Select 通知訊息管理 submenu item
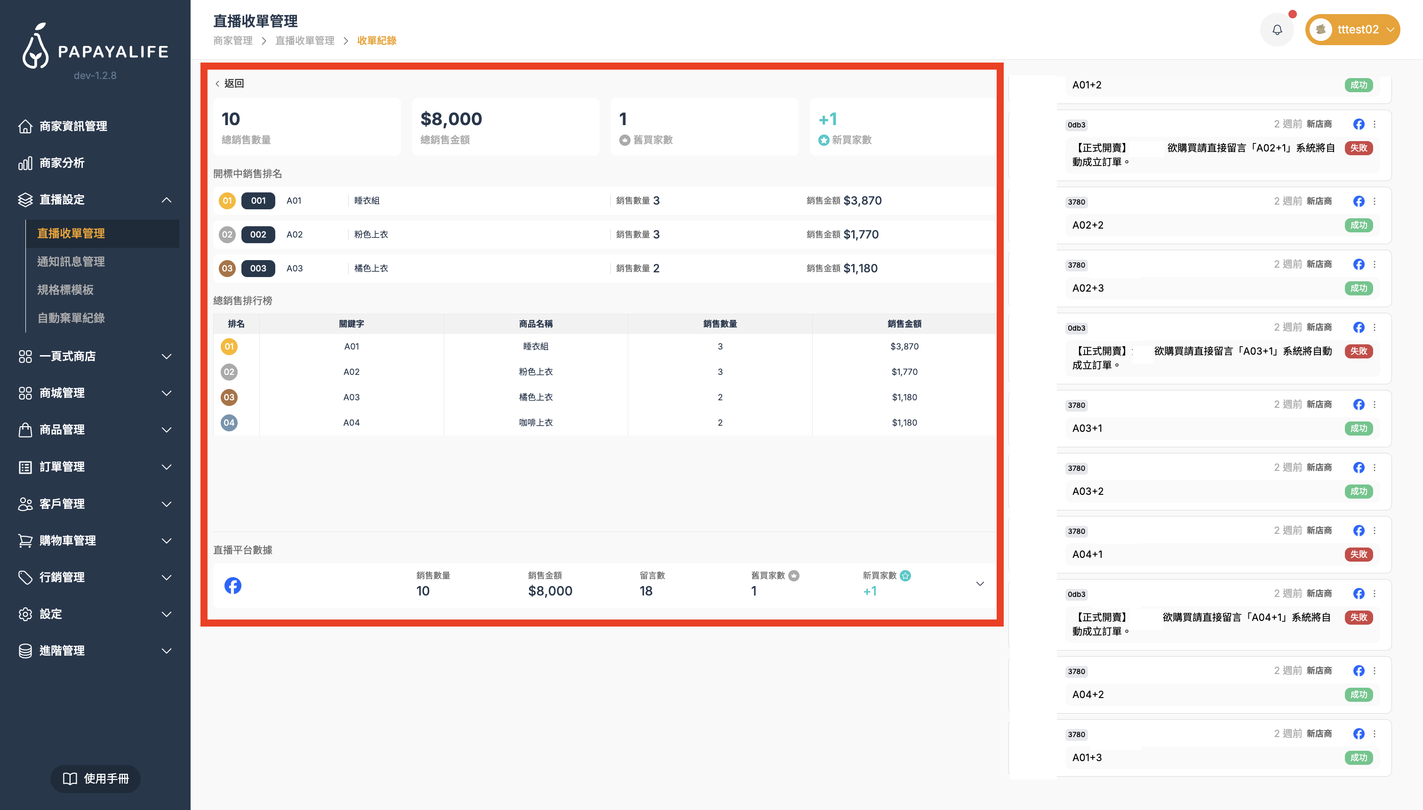 tap(71, 262)
